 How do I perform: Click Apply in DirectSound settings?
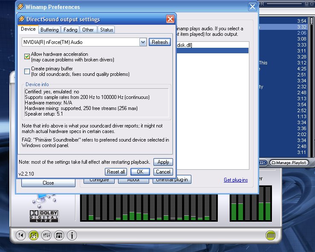(163, 162)
